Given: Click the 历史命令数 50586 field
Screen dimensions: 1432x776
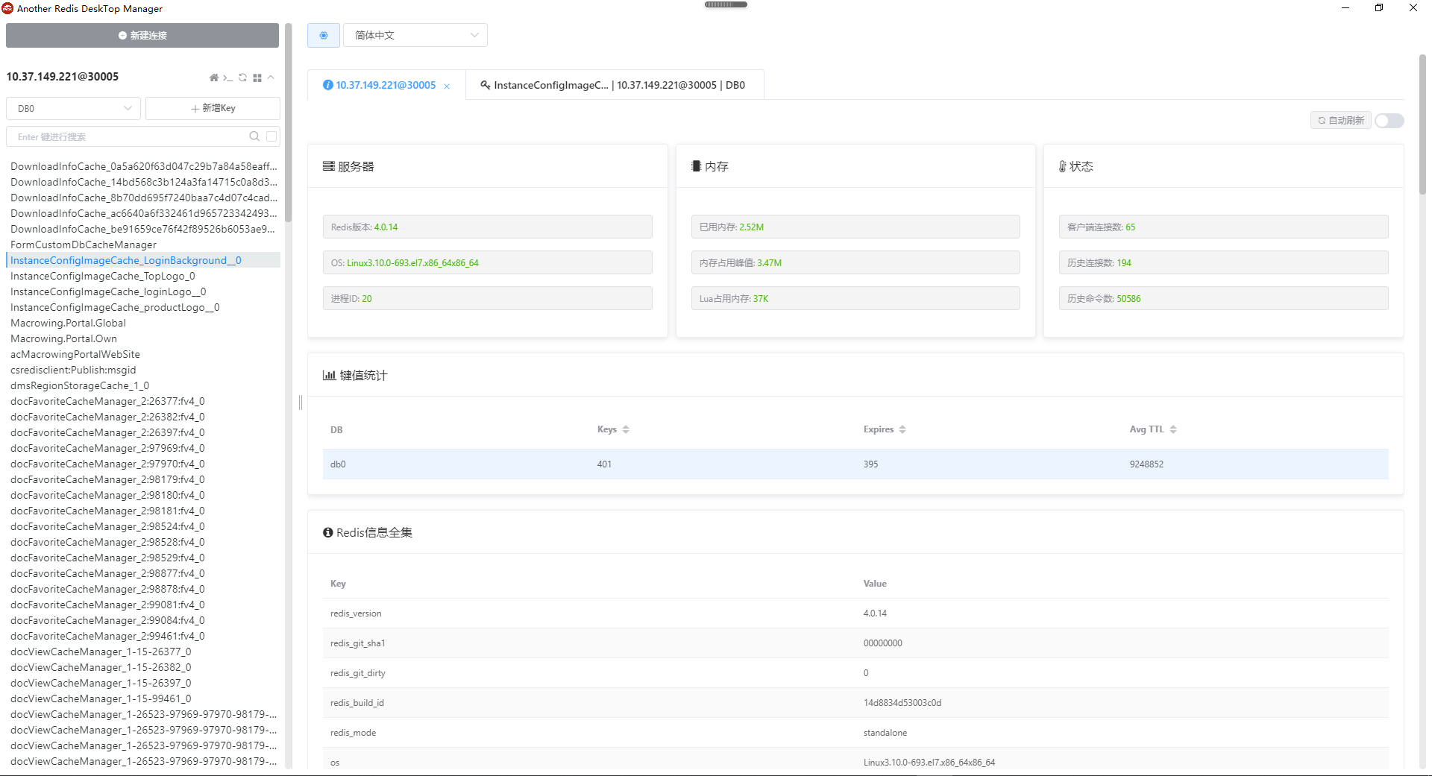Looking at the screenshot, I should point(1223,298).
